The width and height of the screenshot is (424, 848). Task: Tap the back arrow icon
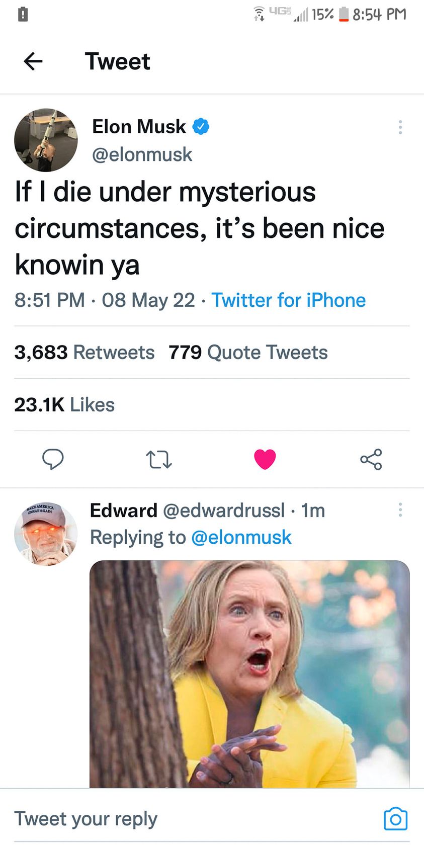33,61
